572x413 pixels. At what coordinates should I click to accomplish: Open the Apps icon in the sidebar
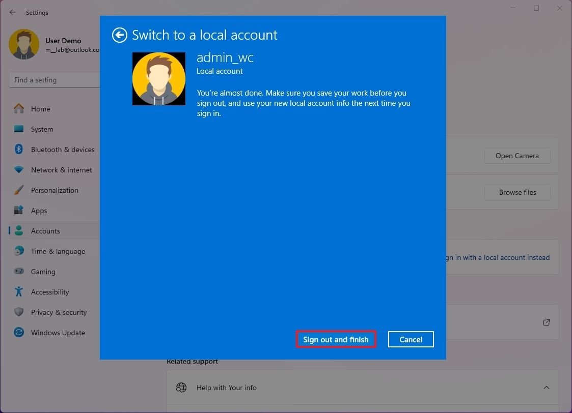[x=18, y=211]
